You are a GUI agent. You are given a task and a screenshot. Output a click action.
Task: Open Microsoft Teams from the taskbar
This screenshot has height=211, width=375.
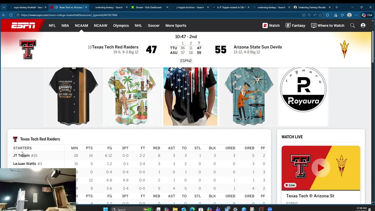(218, 209)
